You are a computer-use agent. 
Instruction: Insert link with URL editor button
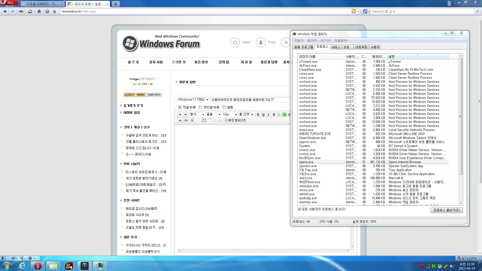186,120
